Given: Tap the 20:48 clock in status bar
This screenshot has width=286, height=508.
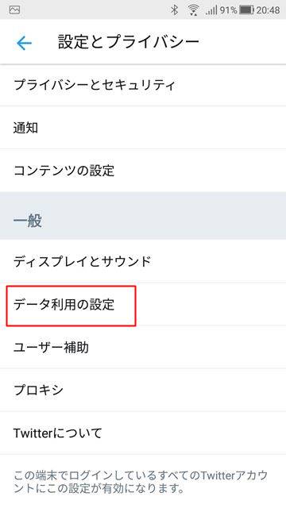Looking at the screenshot, I should 268,10.
